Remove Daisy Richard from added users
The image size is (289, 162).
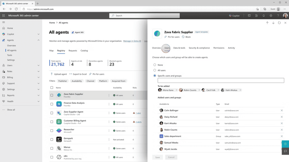click(x=282, y=117)
